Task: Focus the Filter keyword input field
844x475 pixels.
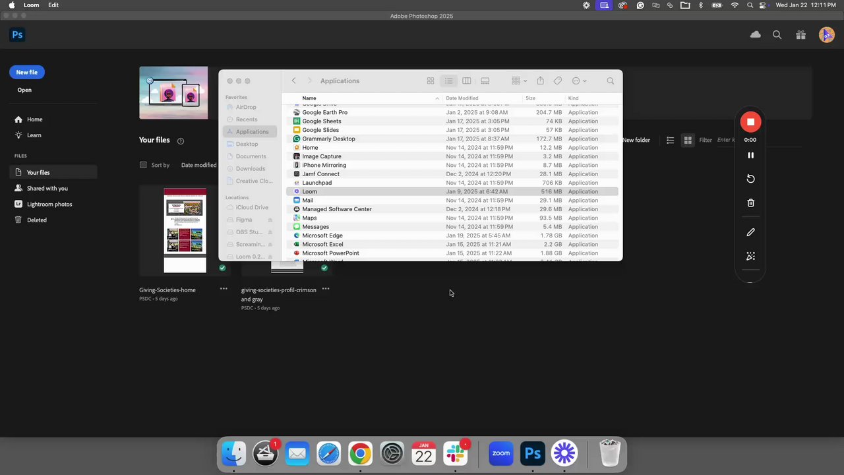Action: click(725, 140)
